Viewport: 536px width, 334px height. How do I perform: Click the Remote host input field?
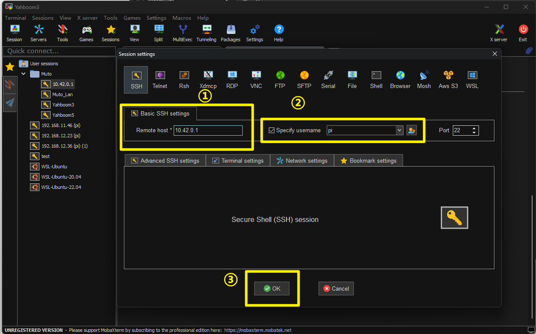coord(208,131)
